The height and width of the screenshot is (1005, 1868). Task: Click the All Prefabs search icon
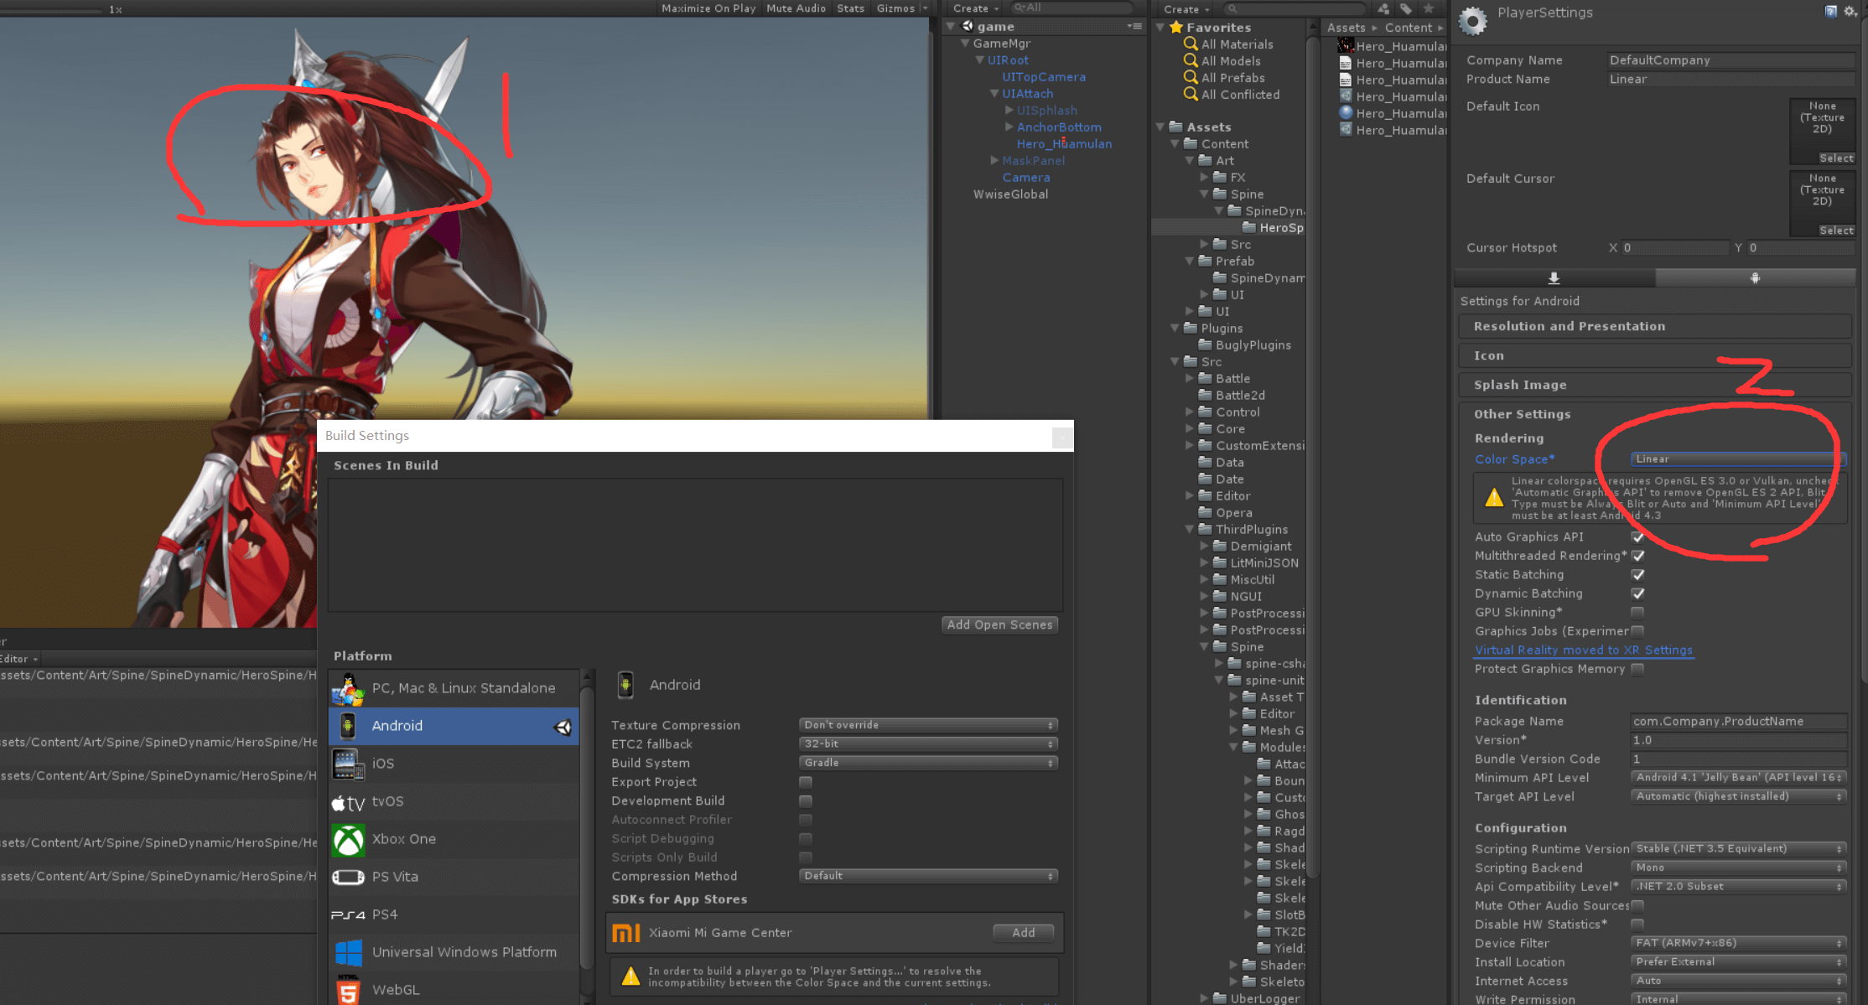(x=1191, y=78)
